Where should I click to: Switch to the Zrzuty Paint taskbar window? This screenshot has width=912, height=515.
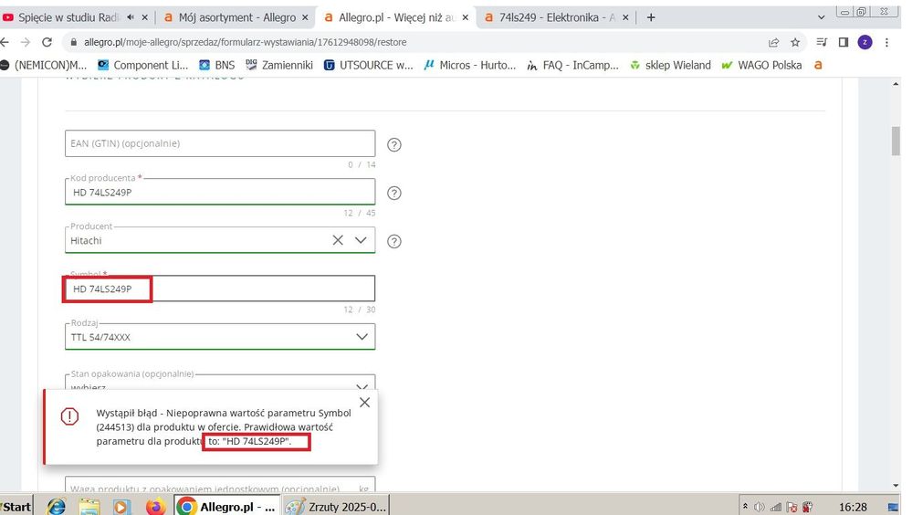pos(336,506)
